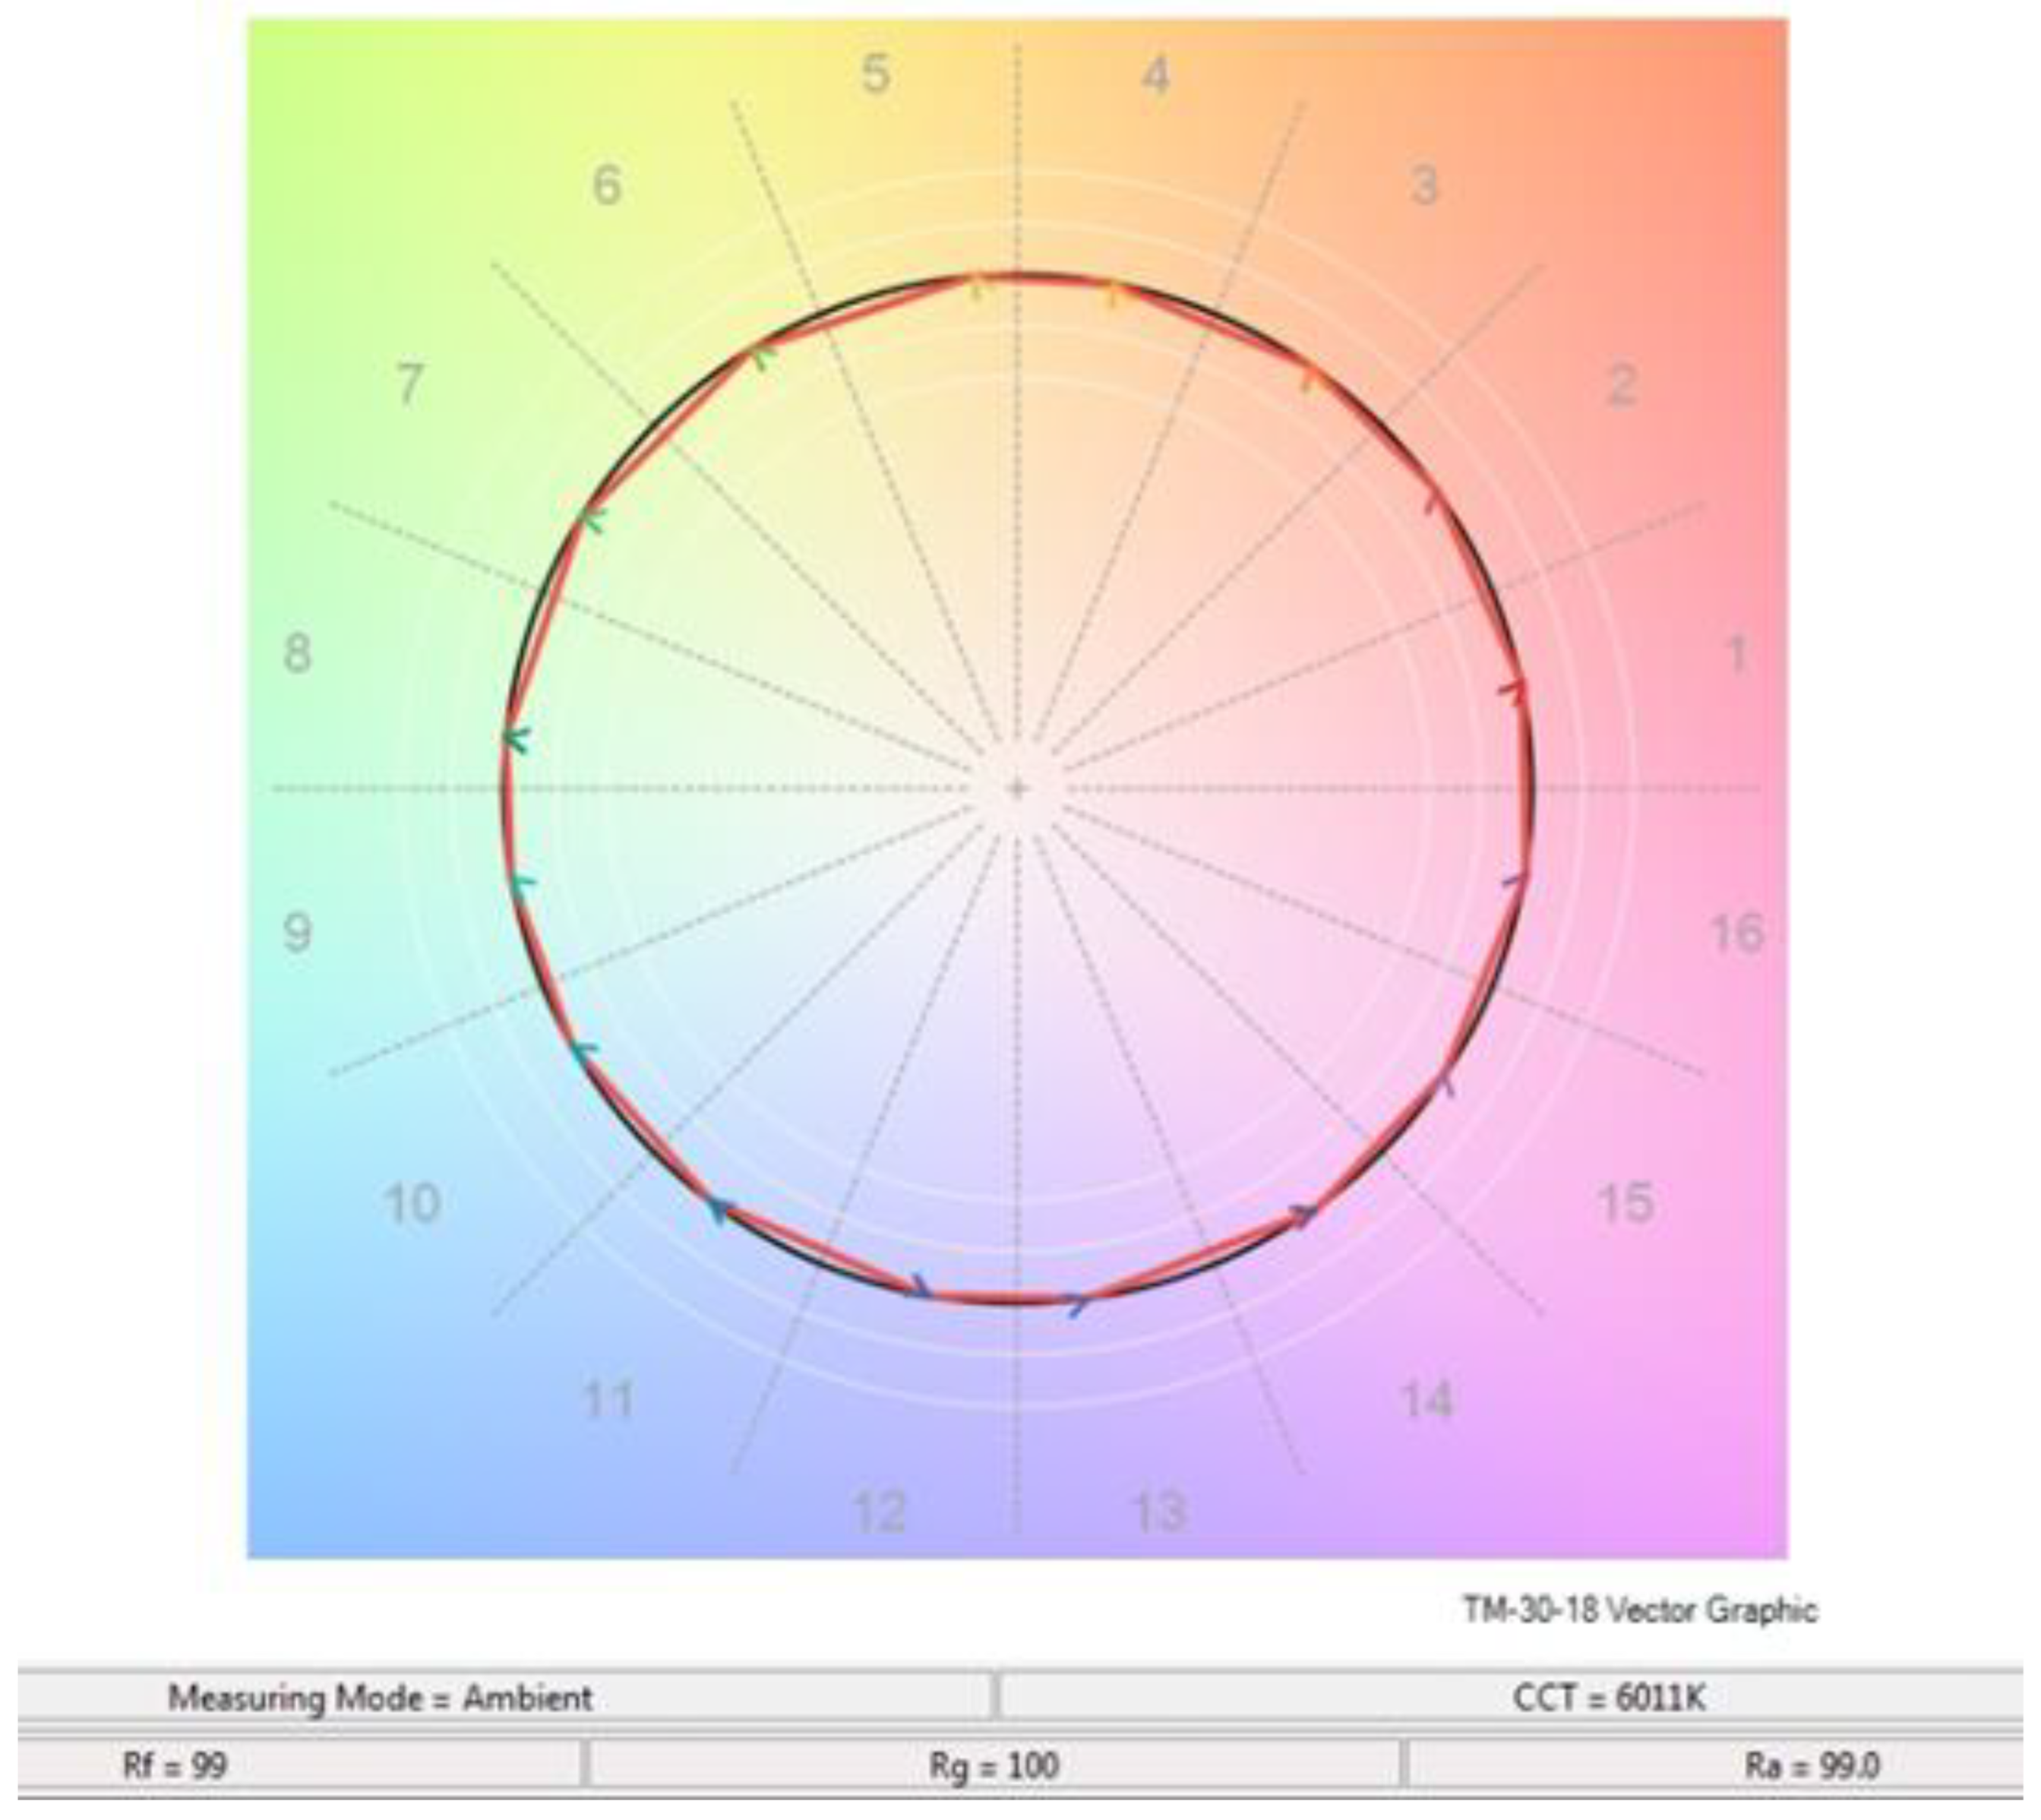Click hue bin number 8 label
This screenshot has height=1820, width=2041.
pyautogui.click(x=297, y=655)
